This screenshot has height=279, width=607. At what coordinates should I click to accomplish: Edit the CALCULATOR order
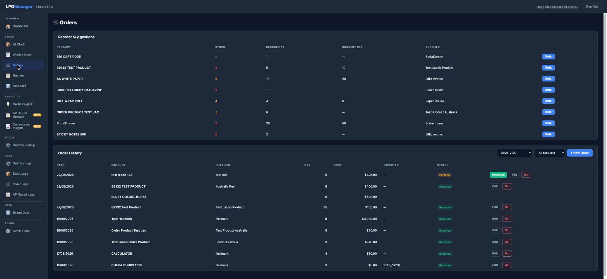pos(495,254)
